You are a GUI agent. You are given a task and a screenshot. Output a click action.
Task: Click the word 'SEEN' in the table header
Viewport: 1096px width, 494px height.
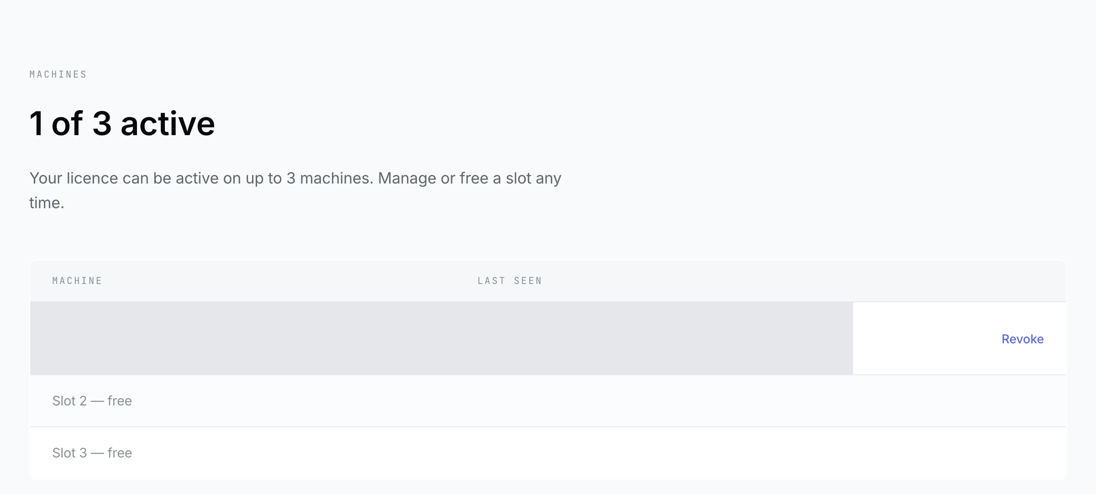tap(528, 281)
